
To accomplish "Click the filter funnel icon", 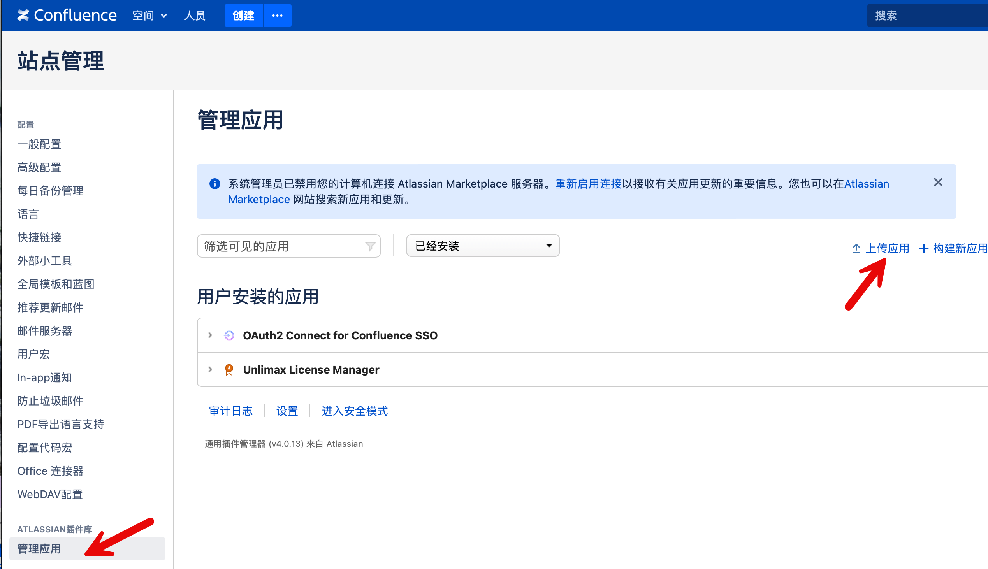I will 370,246.
